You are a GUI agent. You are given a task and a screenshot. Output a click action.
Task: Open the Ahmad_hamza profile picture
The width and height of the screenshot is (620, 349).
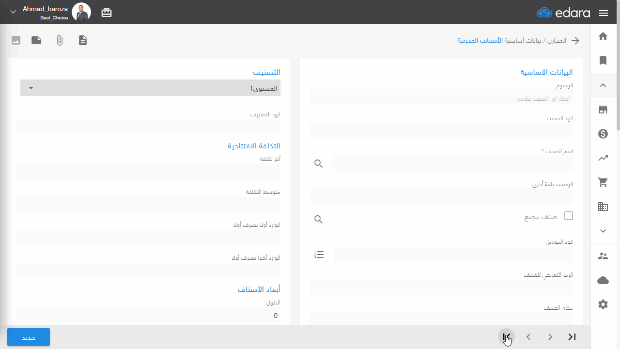(x=81, y=12)
